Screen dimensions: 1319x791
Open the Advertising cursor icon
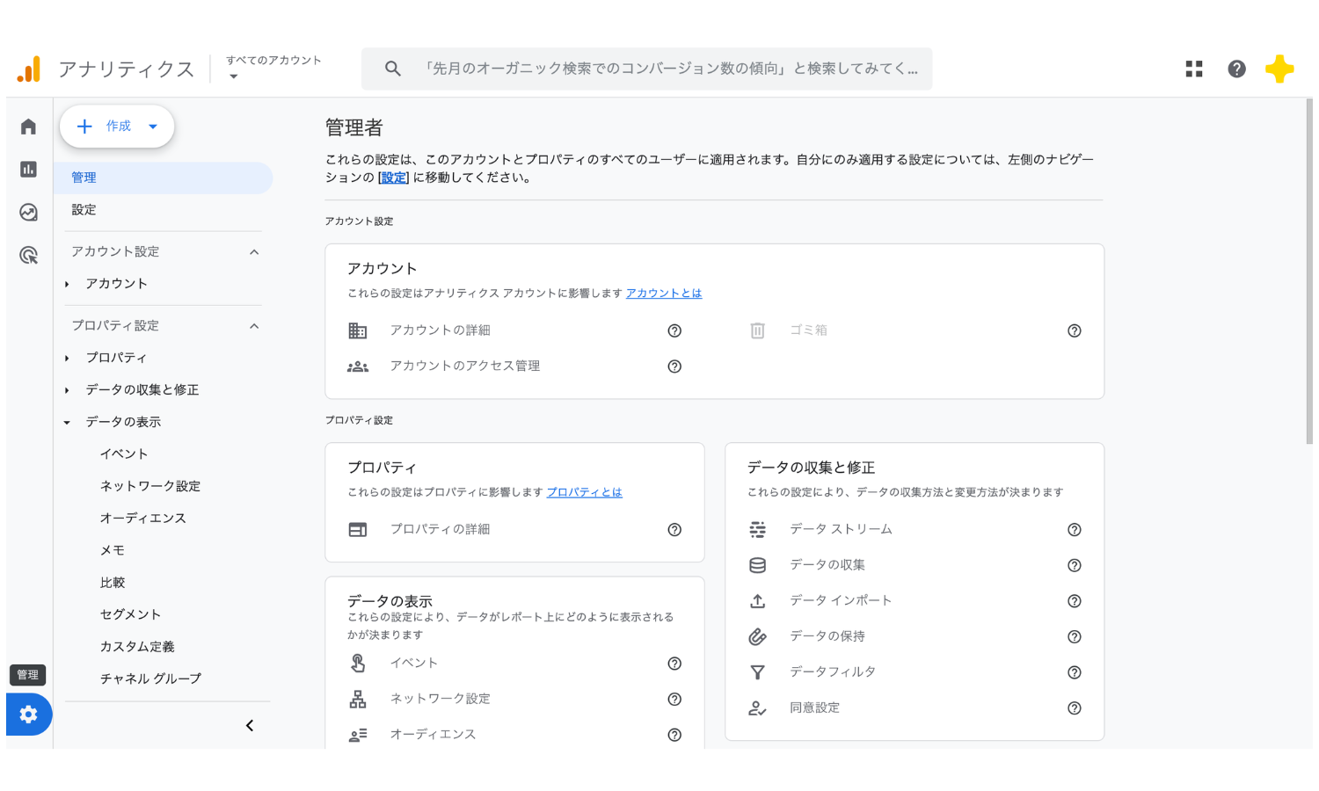pos(28,255)
